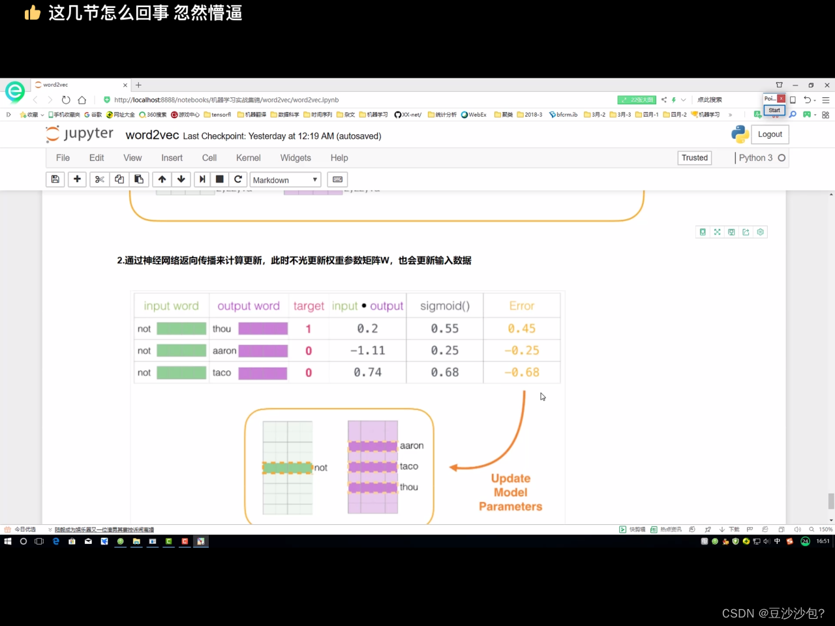
Task: Insert a new cell below with plus icon
Action: pos(77,179)
